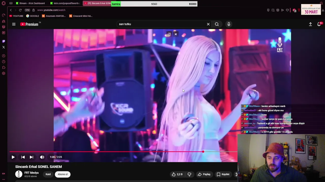Seek using the red progress bar handle
325x182 pixels.
click(x=203, y=152)
